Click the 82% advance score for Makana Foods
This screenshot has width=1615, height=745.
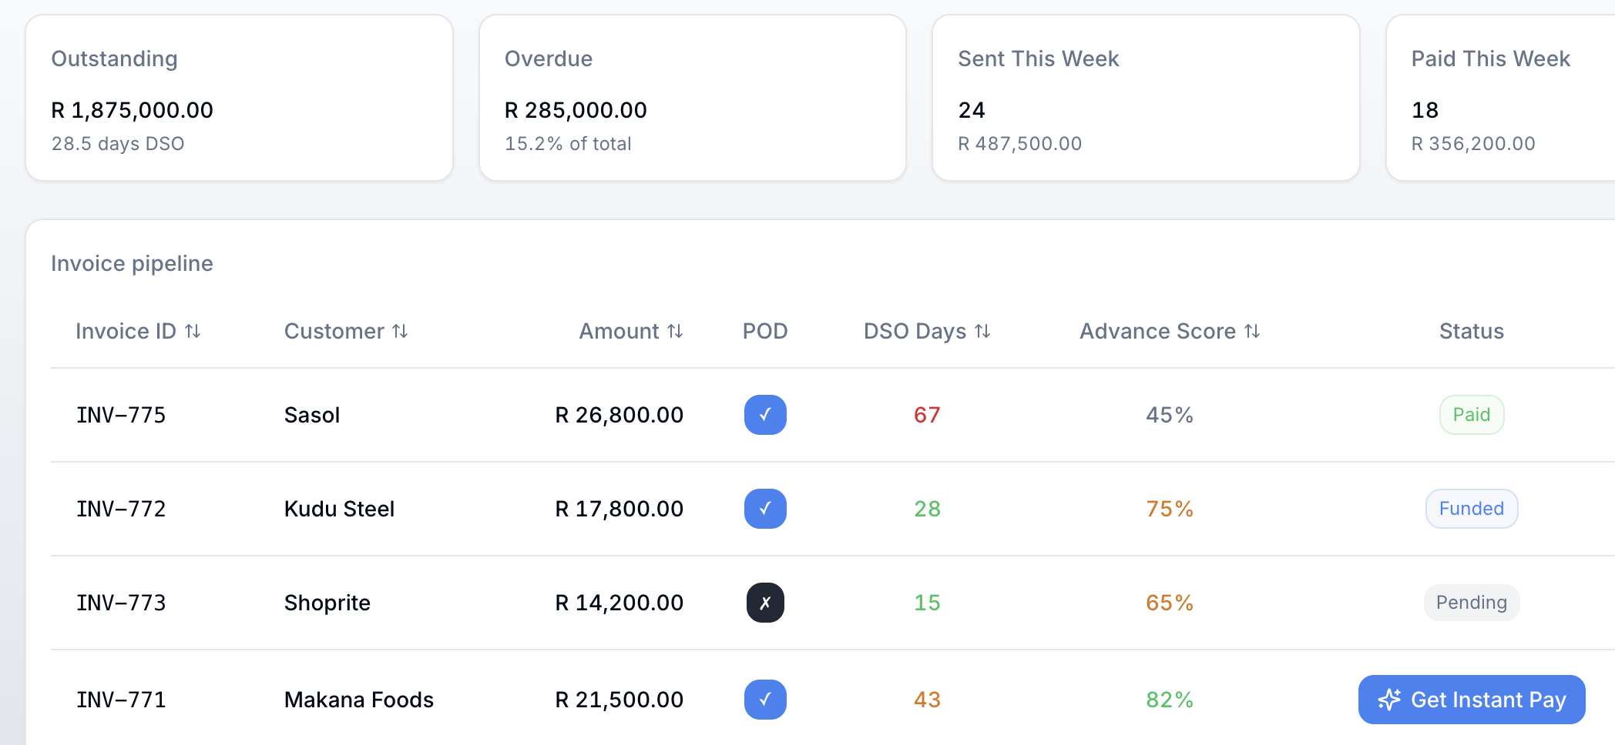pos(1169,700)
